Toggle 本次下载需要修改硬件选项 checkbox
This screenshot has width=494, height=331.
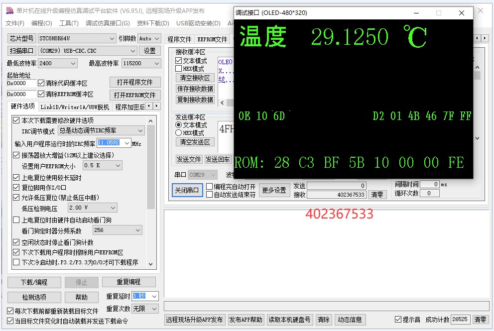tap(16, 120)
